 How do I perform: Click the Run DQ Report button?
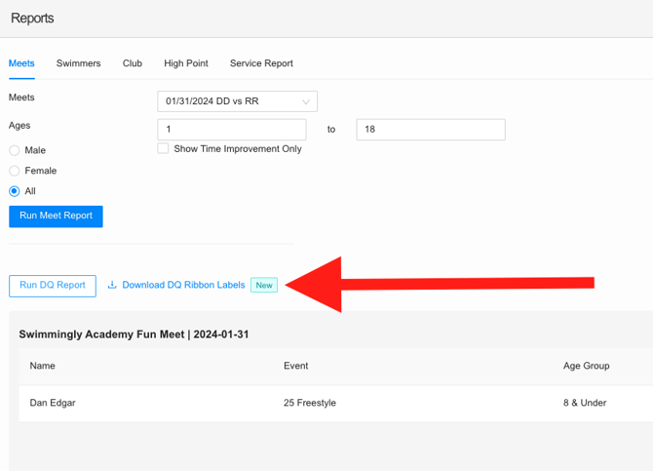(x=53, y=285)
